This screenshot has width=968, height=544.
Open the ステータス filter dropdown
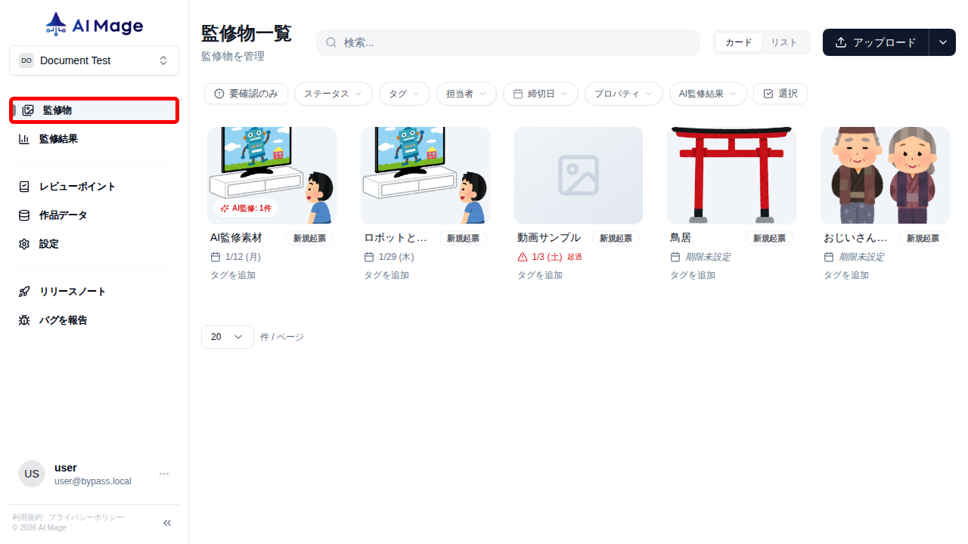click(x=333, y=93)
